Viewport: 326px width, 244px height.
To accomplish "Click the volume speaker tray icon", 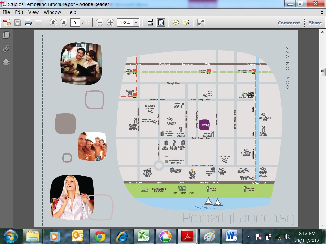I will tap(287, 236).
